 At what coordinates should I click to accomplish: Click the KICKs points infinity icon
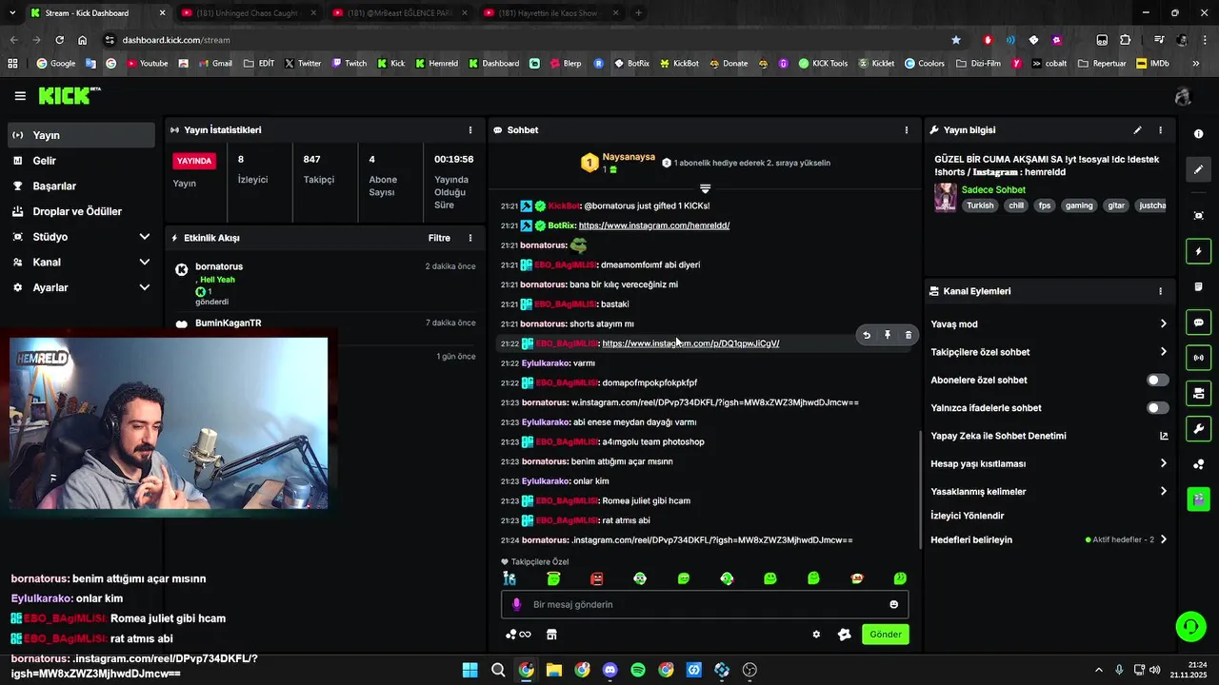tap(518, 635)
